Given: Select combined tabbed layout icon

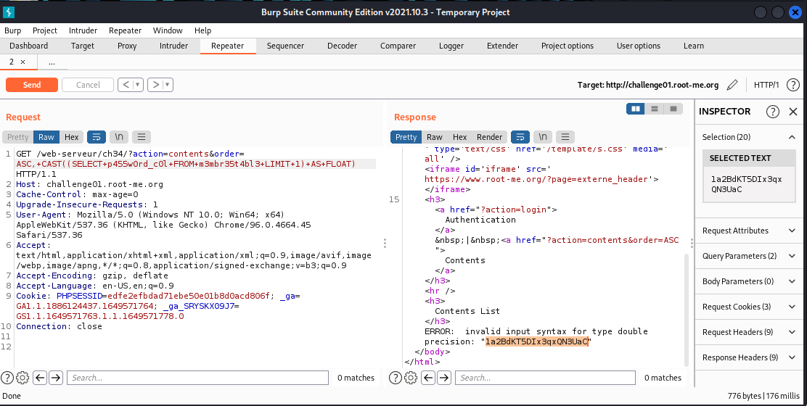Looking at the screenshot, I should click(x=673, y=109).
